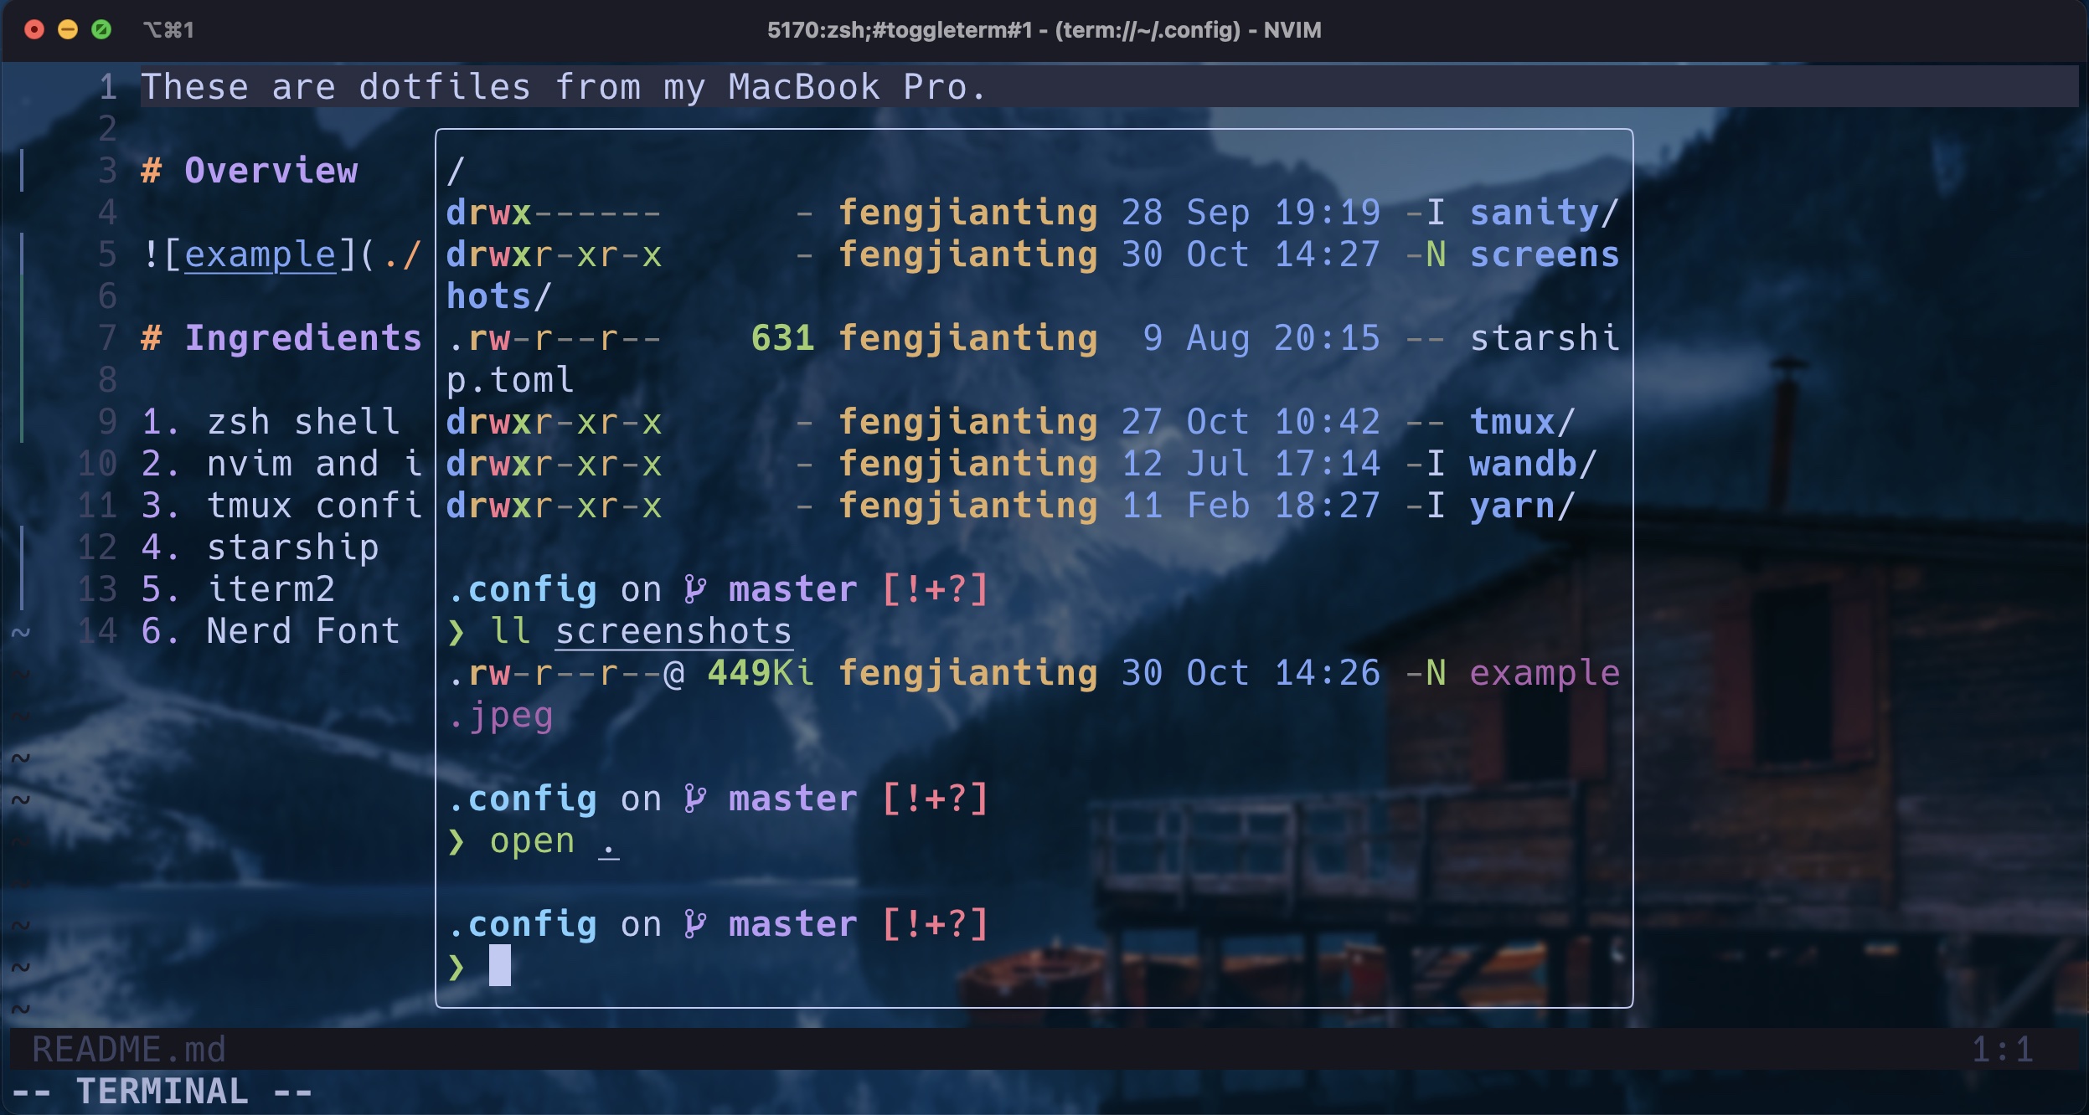This screenshot has width=2089, height=1115.
Task: Click the README.md filename in statusline
Action: 129,1050
